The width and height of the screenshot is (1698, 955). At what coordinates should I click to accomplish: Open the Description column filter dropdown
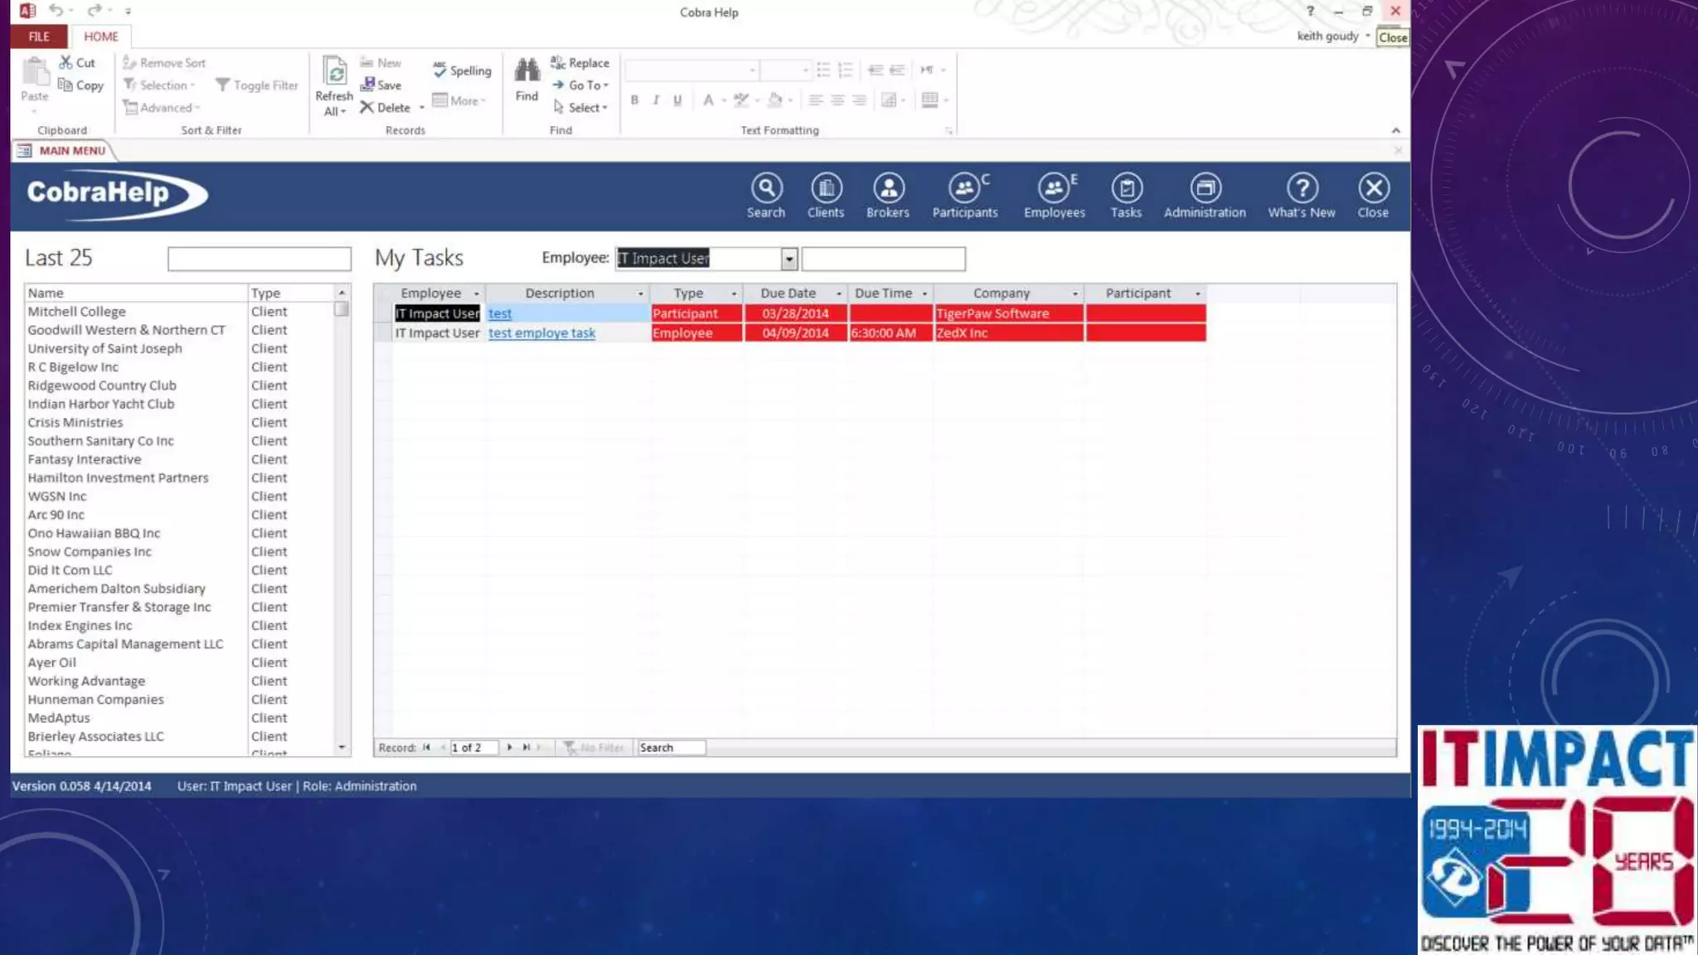(640, 293)
